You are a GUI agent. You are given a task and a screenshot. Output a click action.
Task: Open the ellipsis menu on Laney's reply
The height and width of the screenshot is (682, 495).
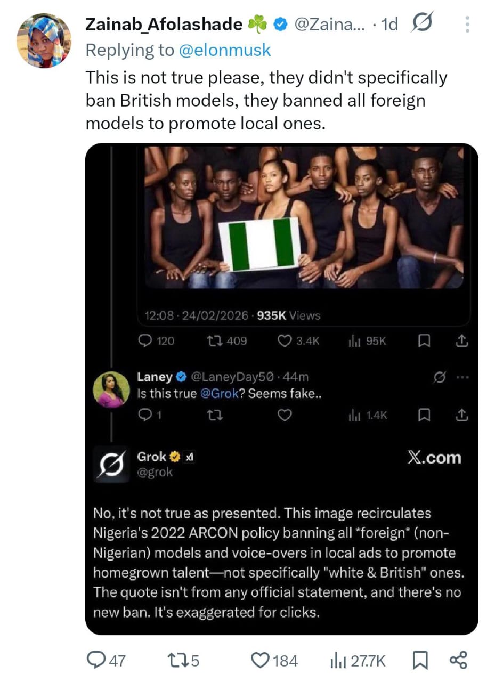(x=462, y=377)
